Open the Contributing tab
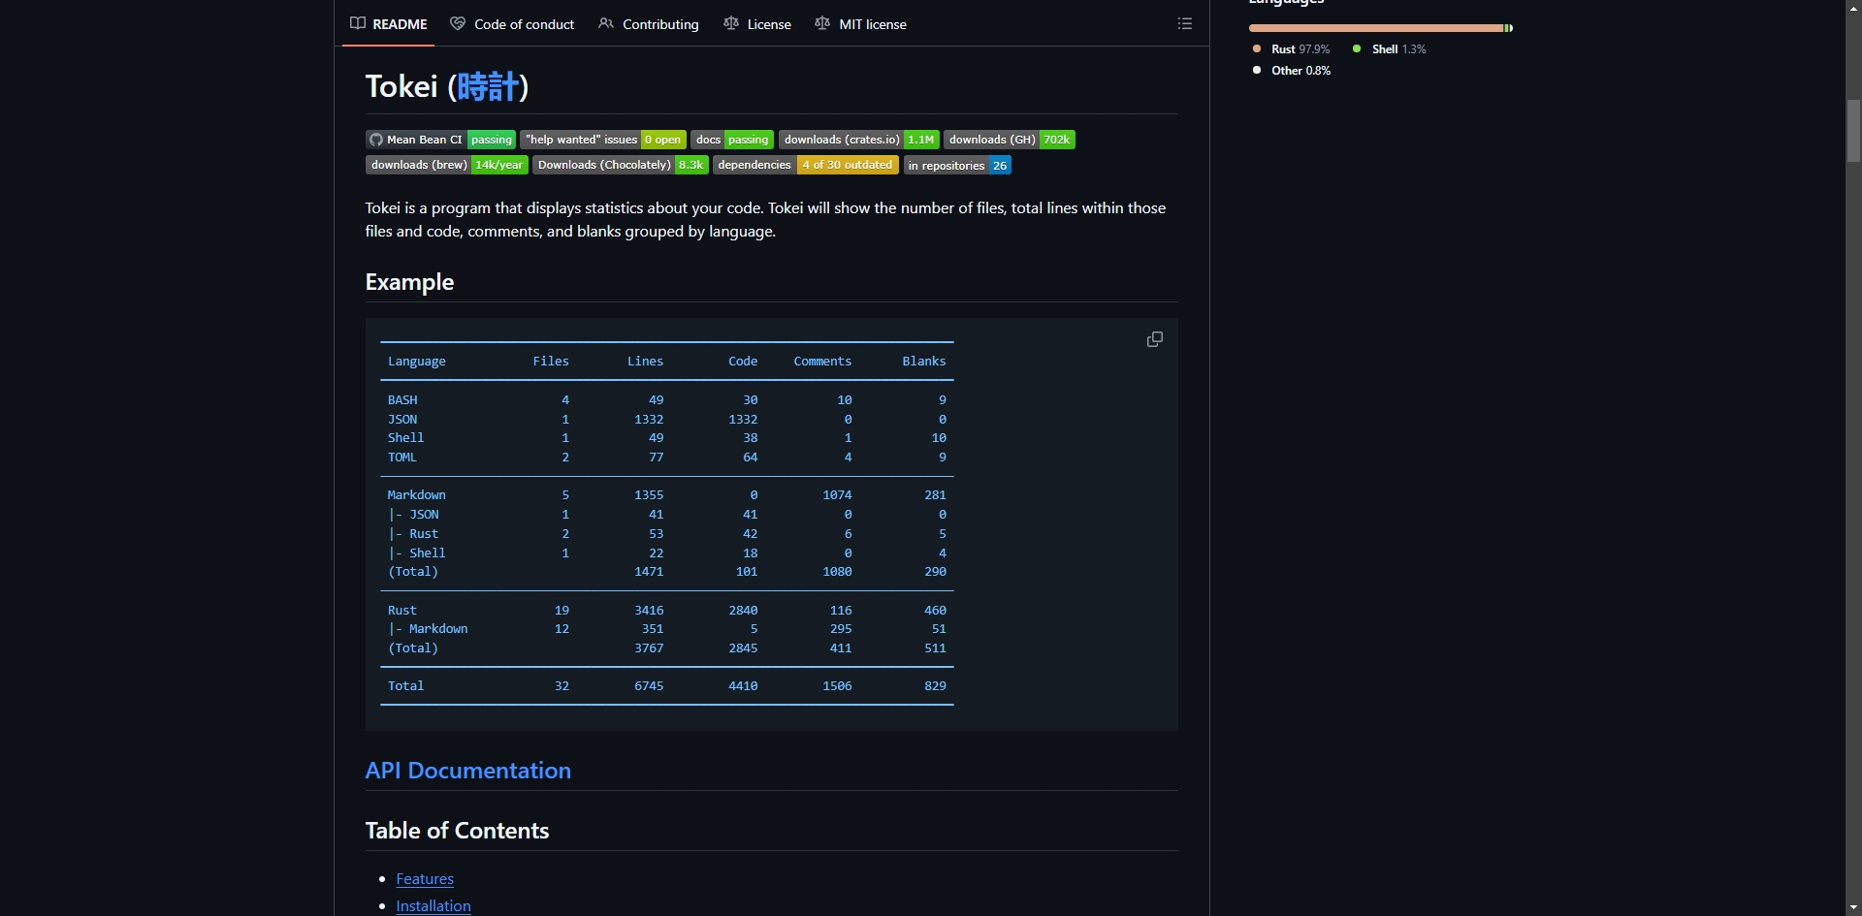The width and height of the screenshot is (1862, 916). coord(649,23)
